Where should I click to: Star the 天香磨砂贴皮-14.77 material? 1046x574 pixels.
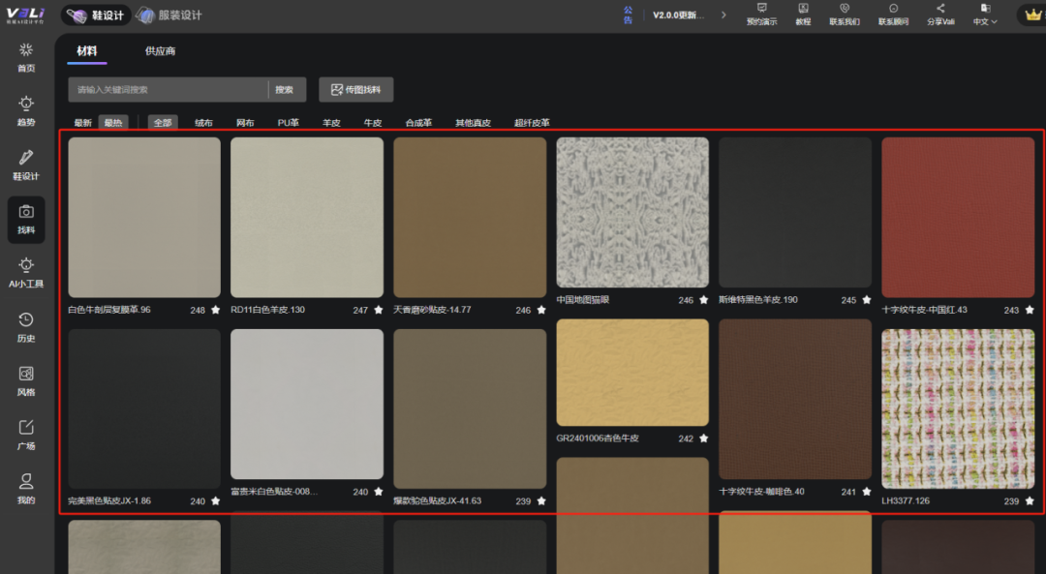click(x=541, y=310)
